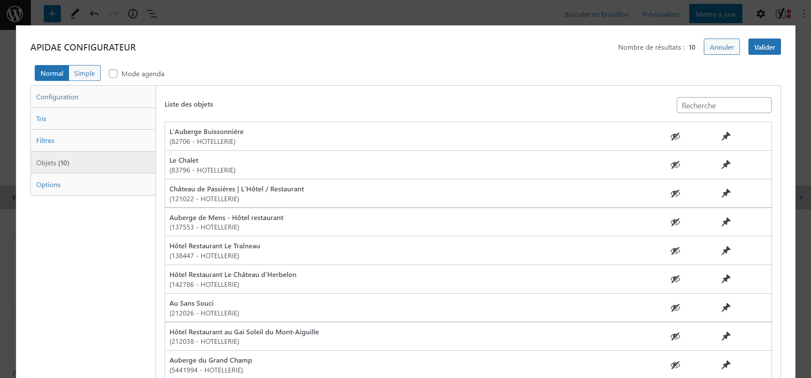Pin Auberge du Grand Champ object
This screenshot has height=378, width=811.
pyautogui.click(x=726, y=365)
